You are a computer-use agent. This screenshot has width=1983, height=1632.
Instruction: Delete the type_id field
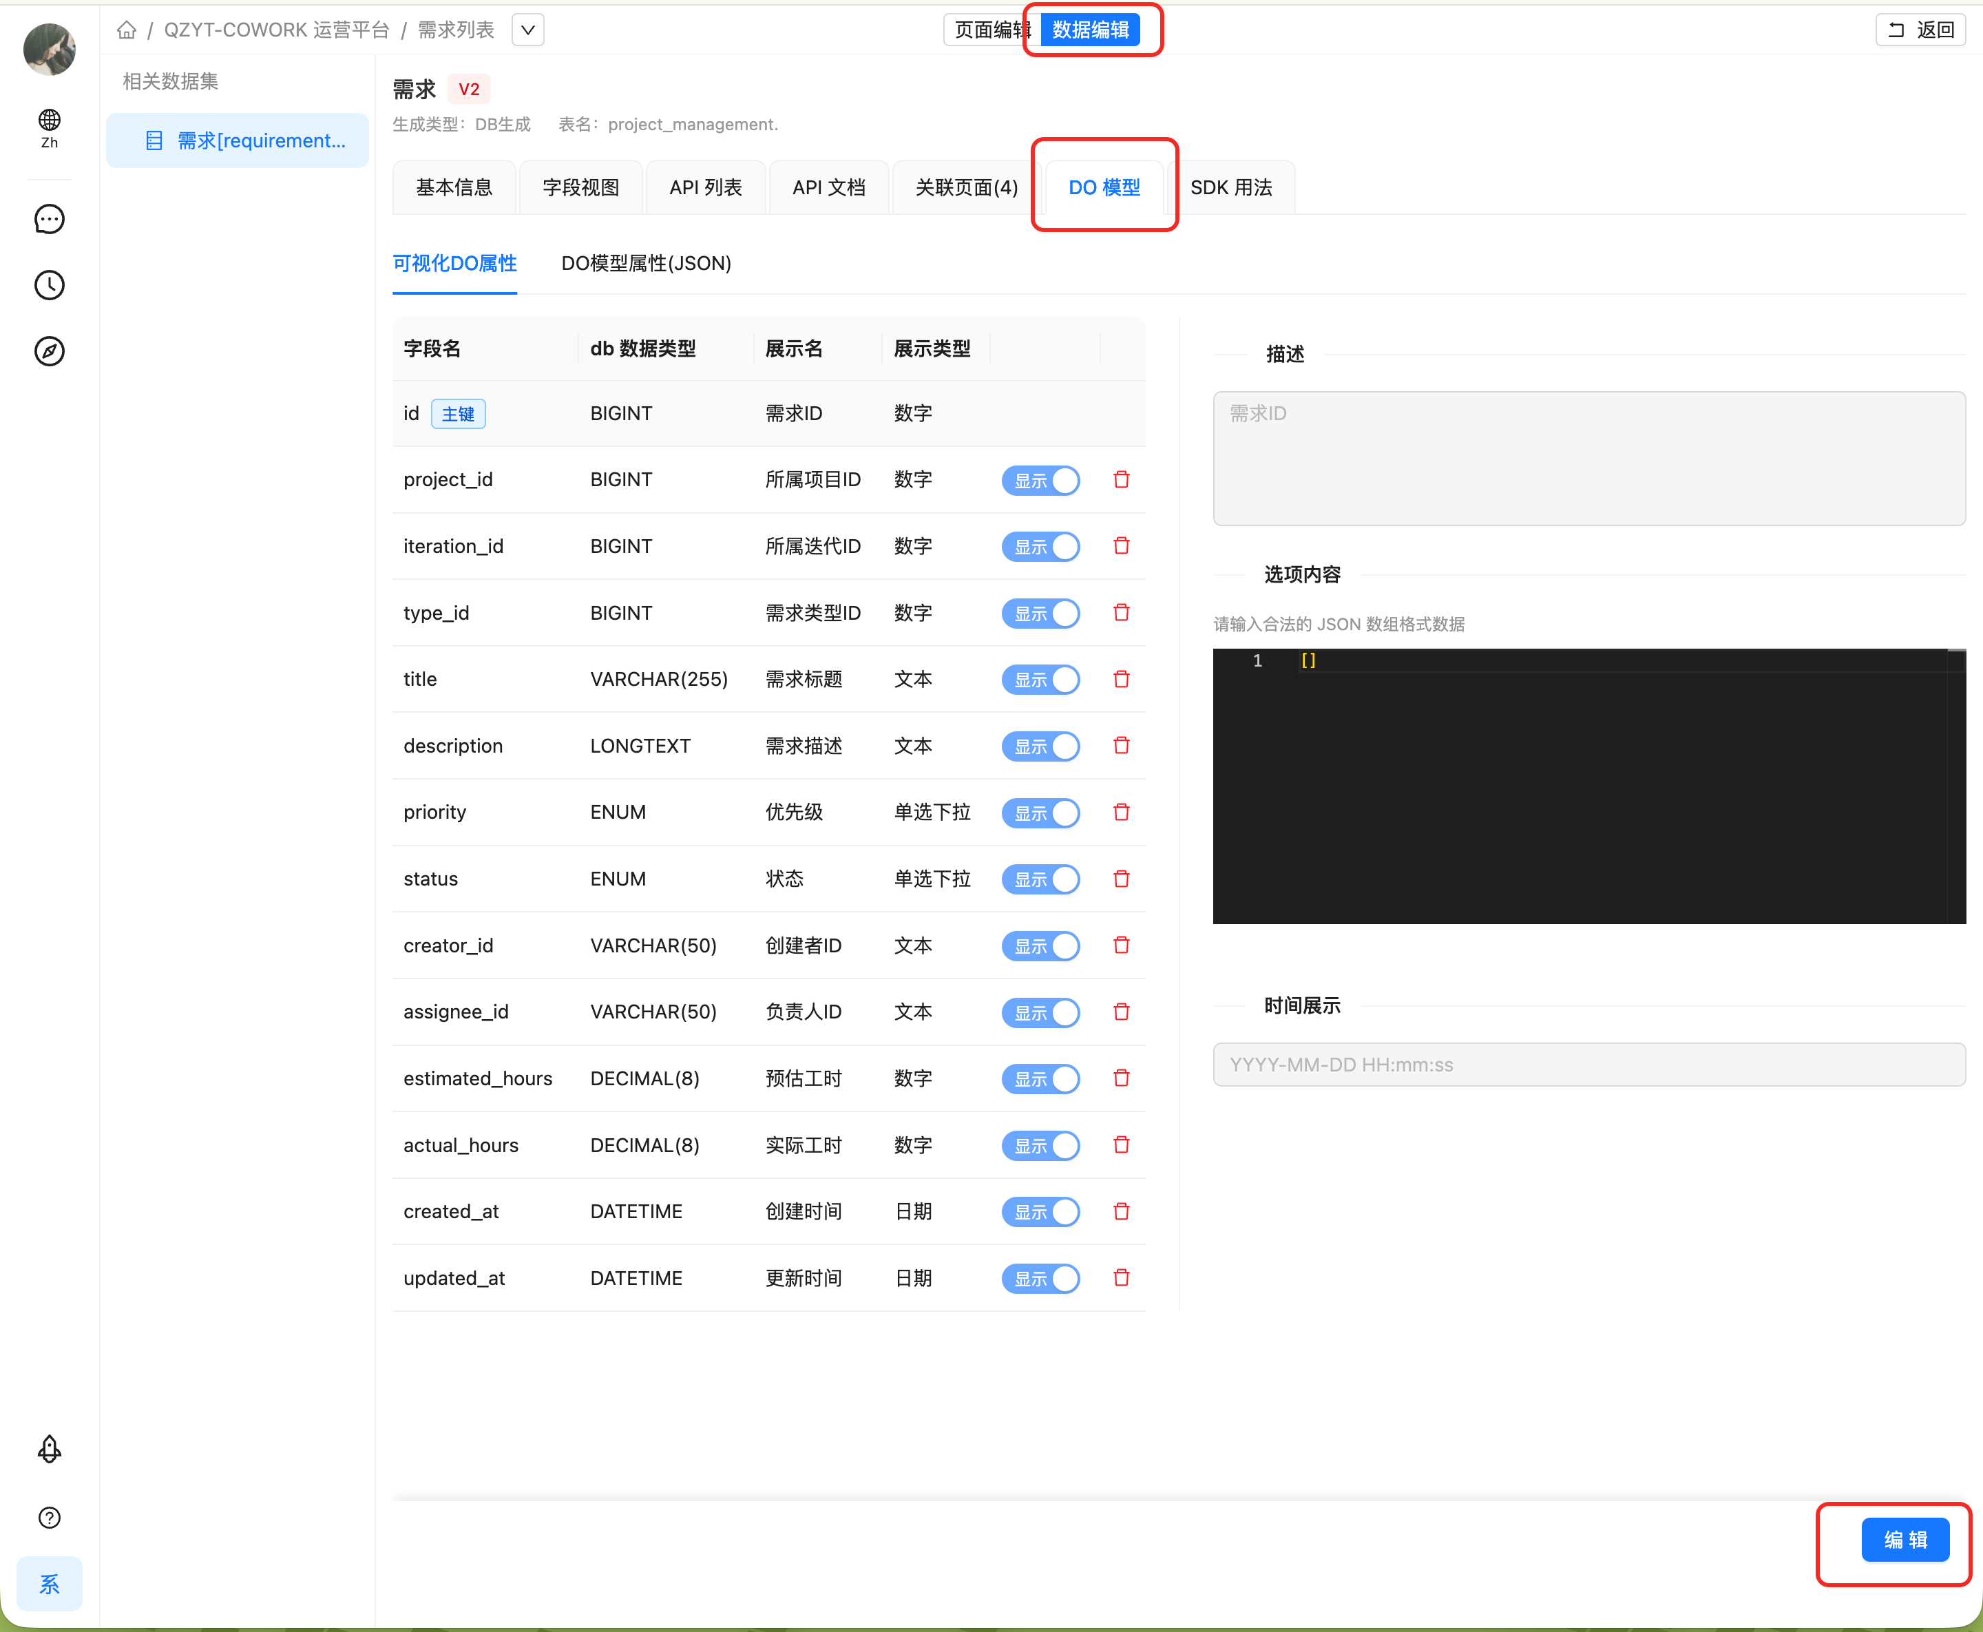[1121, 612]
